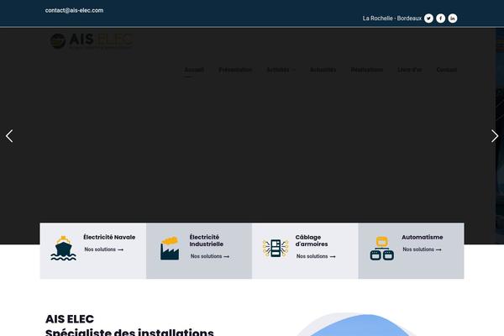Click the cabinet wiring icon for Câblage d'armoires

276,249
